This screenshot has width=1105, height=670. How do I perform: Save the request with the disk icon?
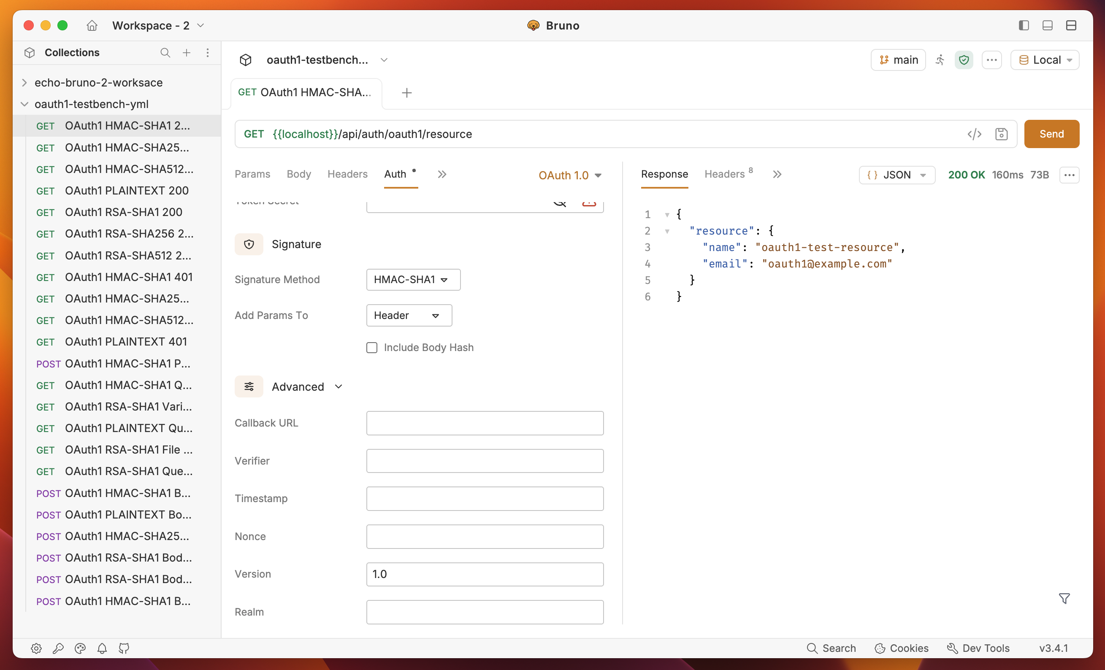1002,134
